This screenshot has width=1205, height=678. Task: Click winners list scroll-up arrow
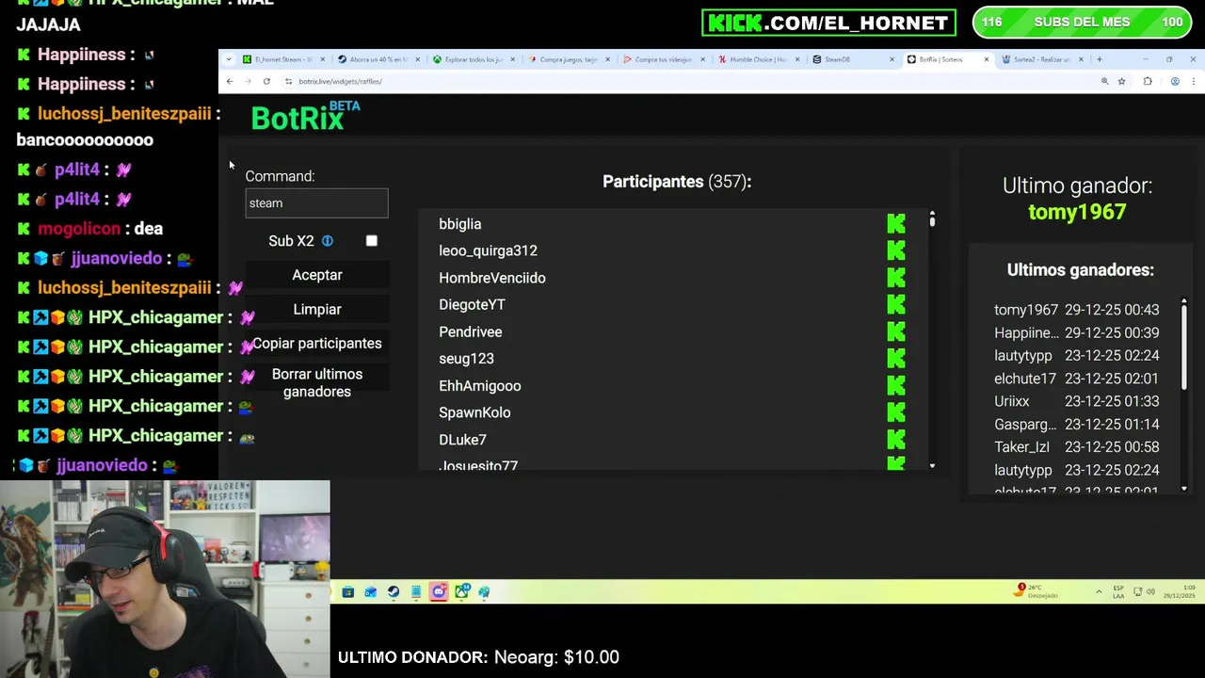1183,302
